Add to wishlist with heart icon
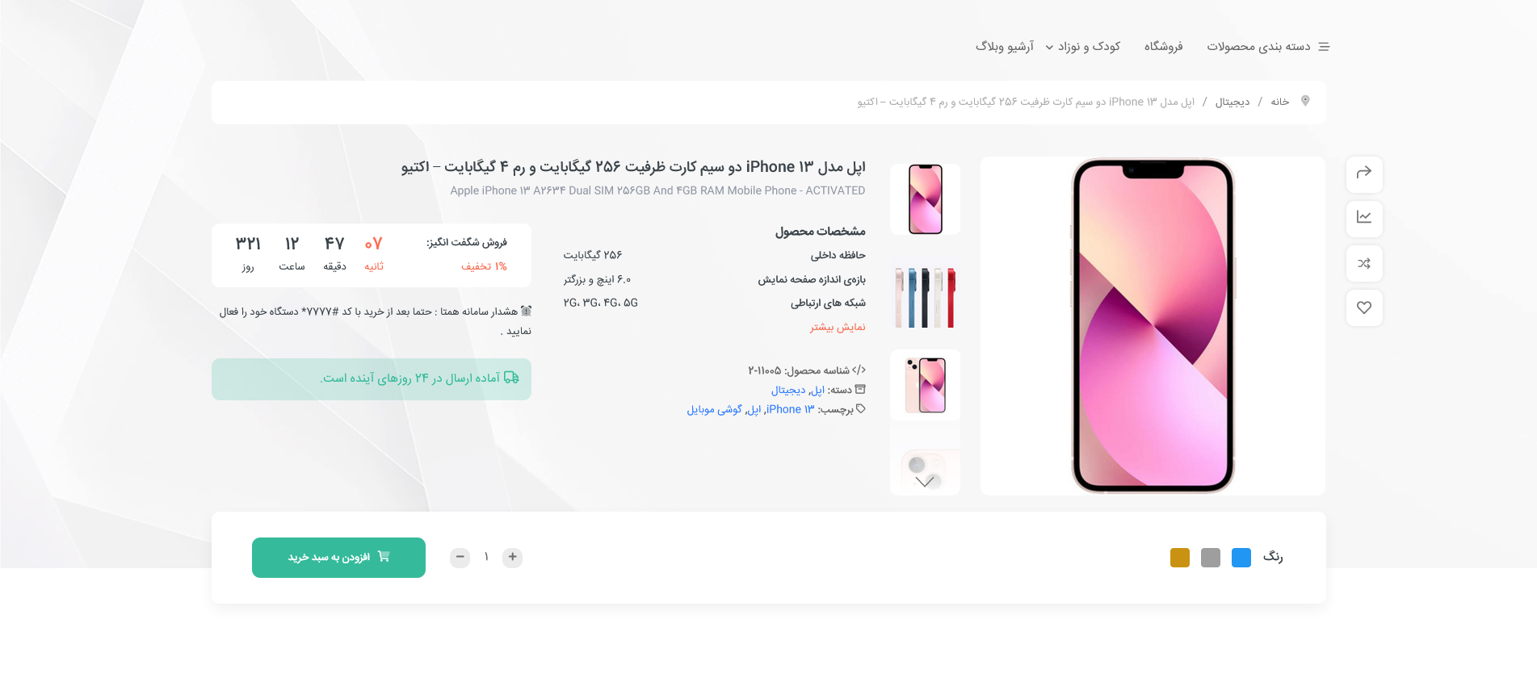Viewport: 1537px width, 686px height. click(x=1364, y=307)
